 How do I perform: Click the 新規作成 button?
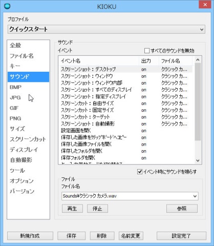click(30, 236)
